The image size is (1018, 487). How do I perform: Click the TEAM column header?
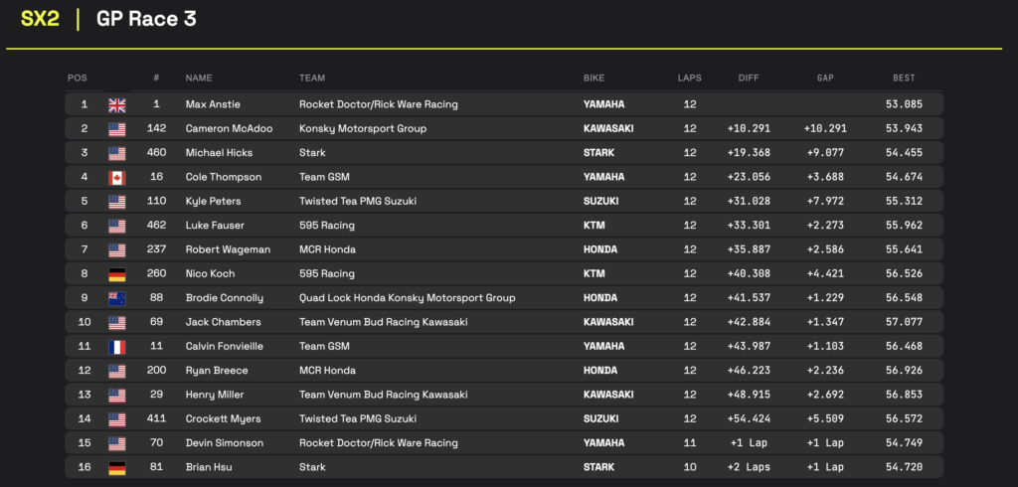coord(312,78)
